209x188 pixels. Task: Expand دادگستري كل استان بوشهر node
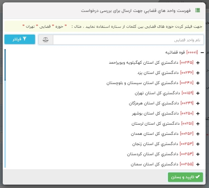point(198,113)
